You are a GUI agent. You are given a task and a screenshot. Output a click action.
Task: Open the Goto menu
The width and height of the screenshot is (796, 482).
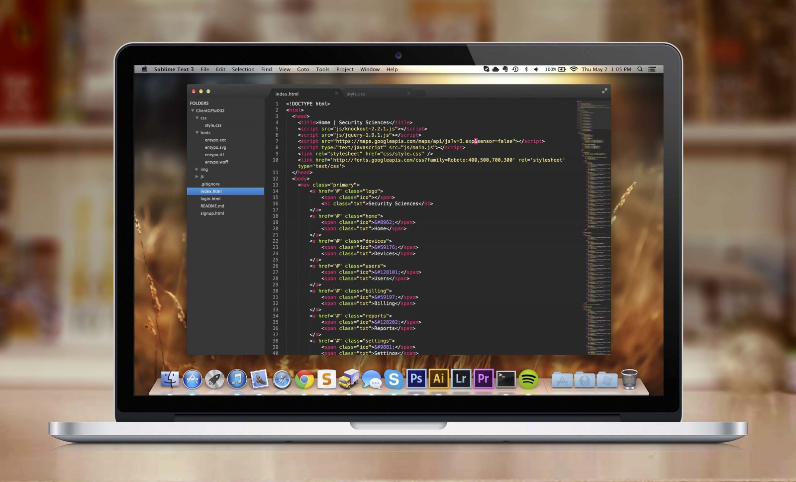303,69
